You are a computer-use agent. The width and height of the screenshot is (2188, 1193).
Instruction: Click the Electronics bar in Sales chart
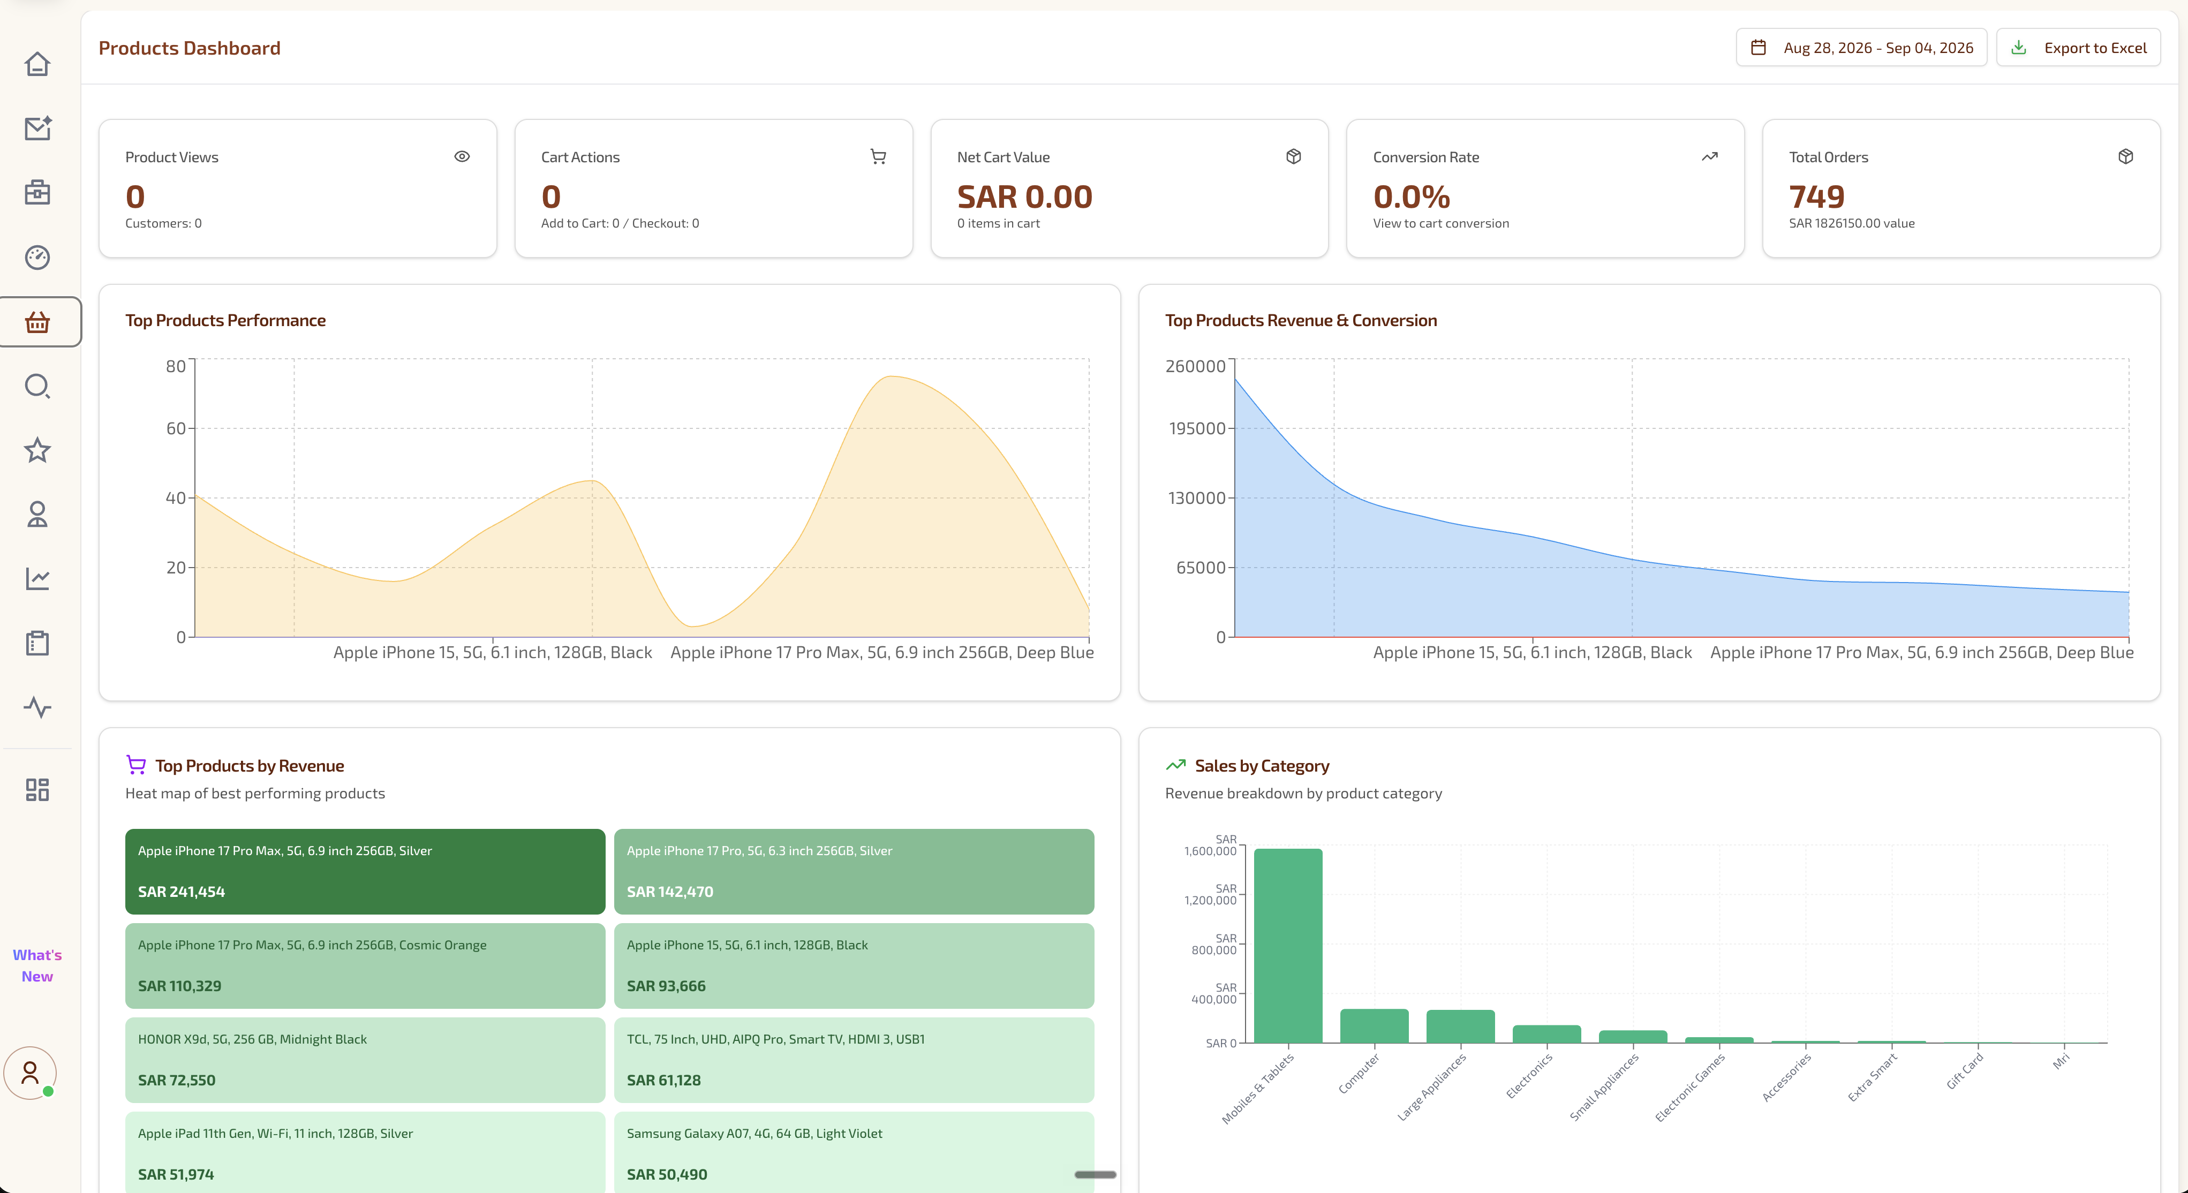click(1546, 1034)
